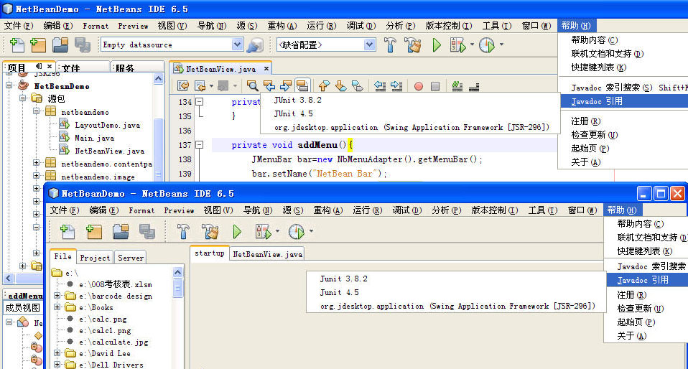Click Clean and Build icon in front window
Viewport: 688px width, 369px height.
point(210,231)
